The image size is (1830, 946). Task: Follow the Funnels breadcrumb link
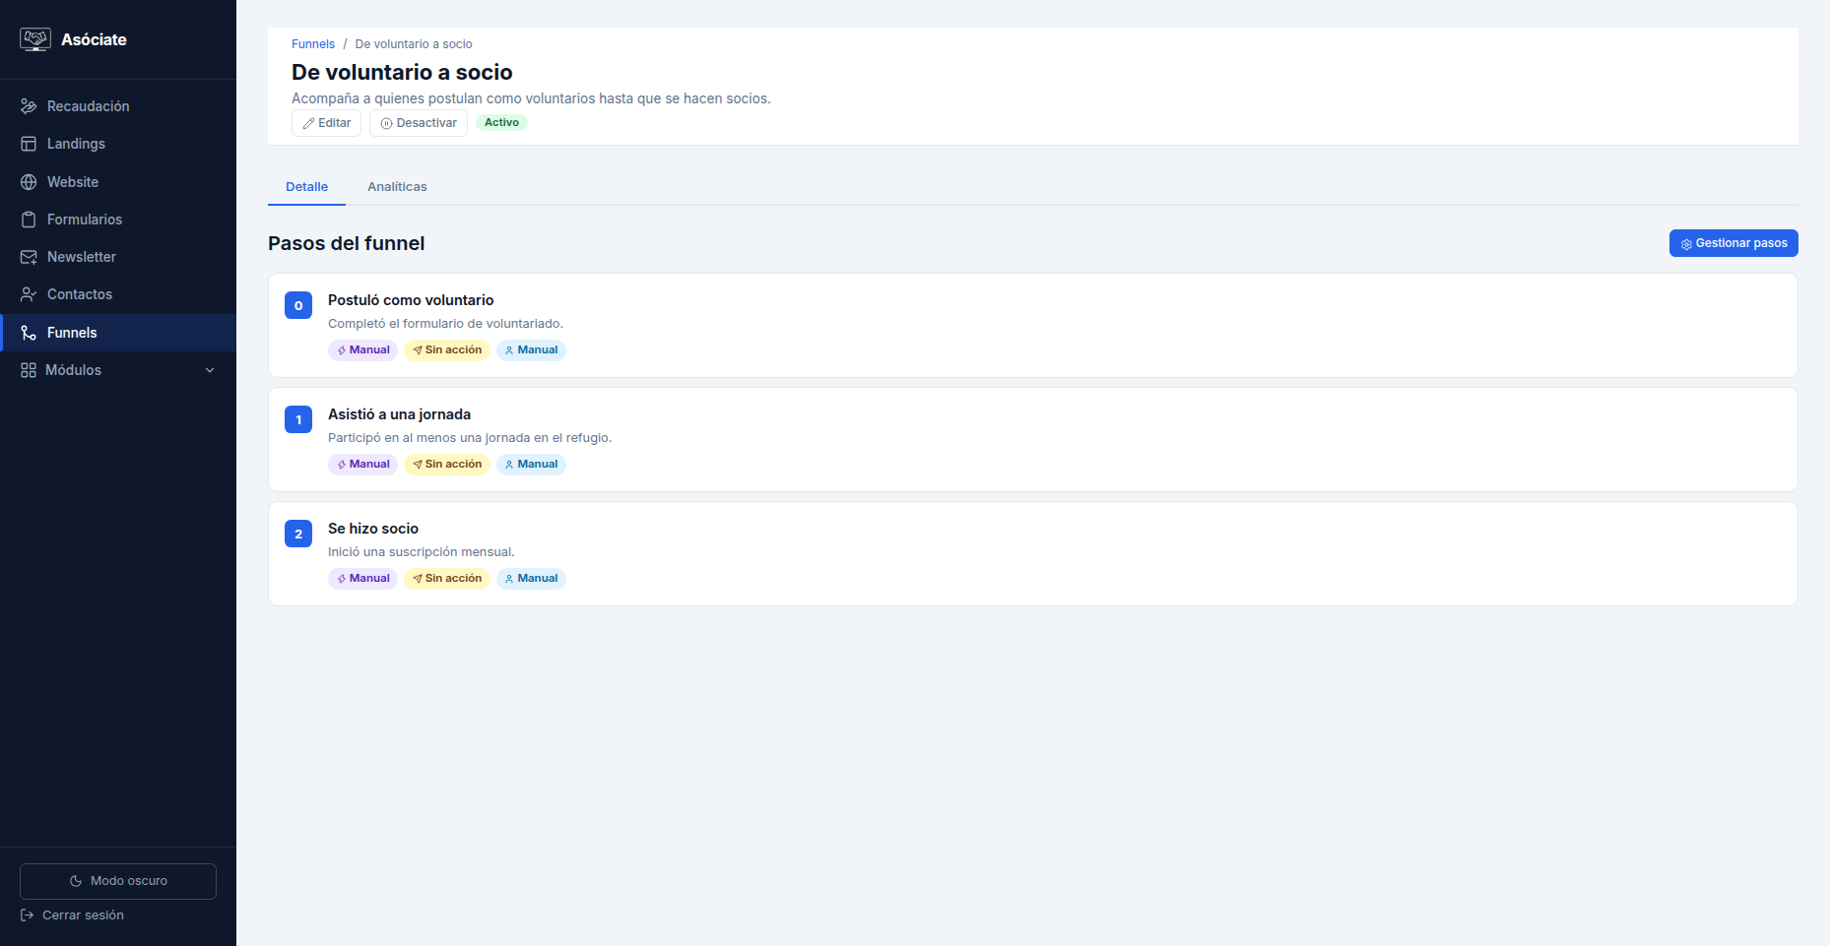tap(313, 44)
